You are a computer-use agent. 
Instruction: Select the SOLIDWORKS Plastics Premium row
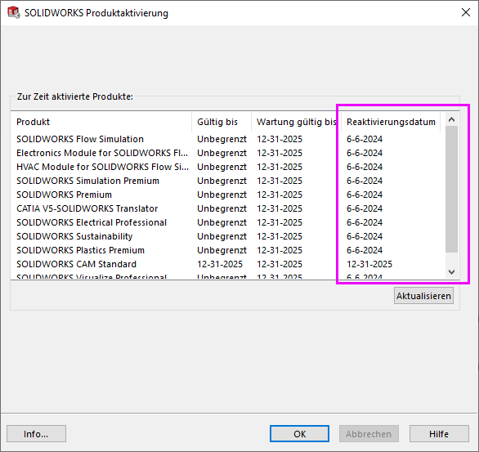[228, 250]
